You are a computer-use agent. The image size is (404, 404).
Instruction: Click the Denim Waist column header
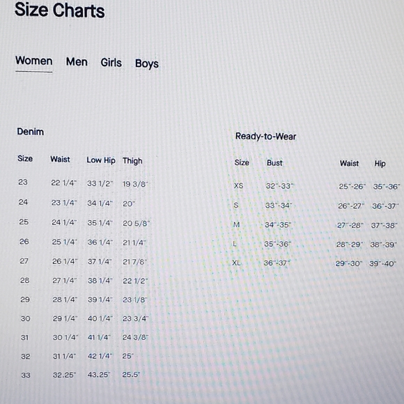tap(60, 160)
